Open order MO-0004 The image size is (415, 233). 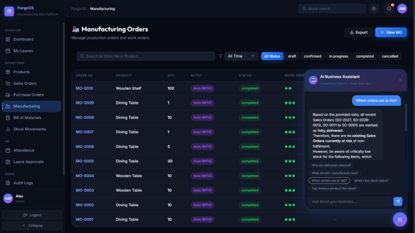84,176
